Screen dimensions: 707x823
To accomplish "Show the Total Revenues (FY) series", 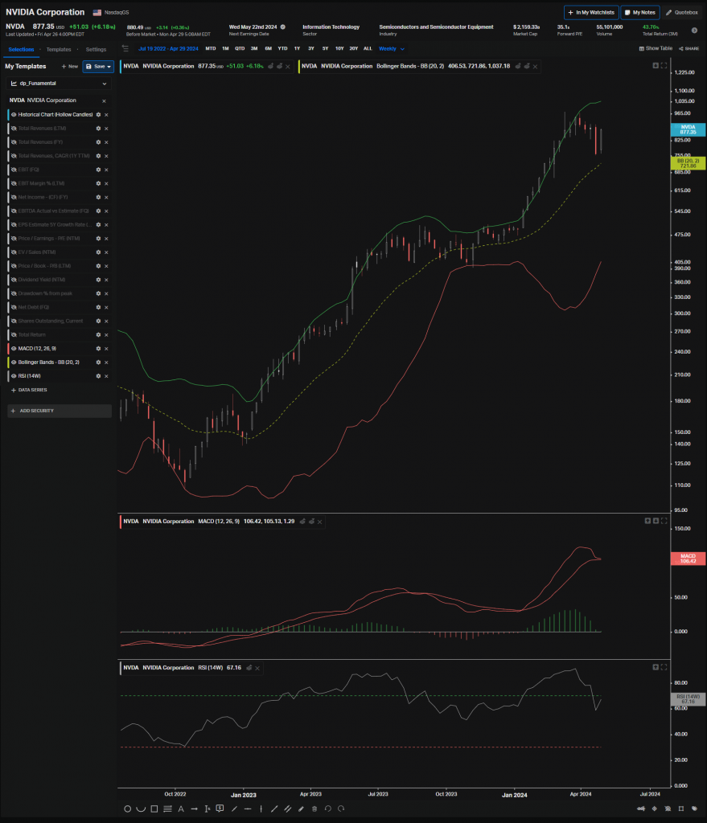I will (14, 142).
